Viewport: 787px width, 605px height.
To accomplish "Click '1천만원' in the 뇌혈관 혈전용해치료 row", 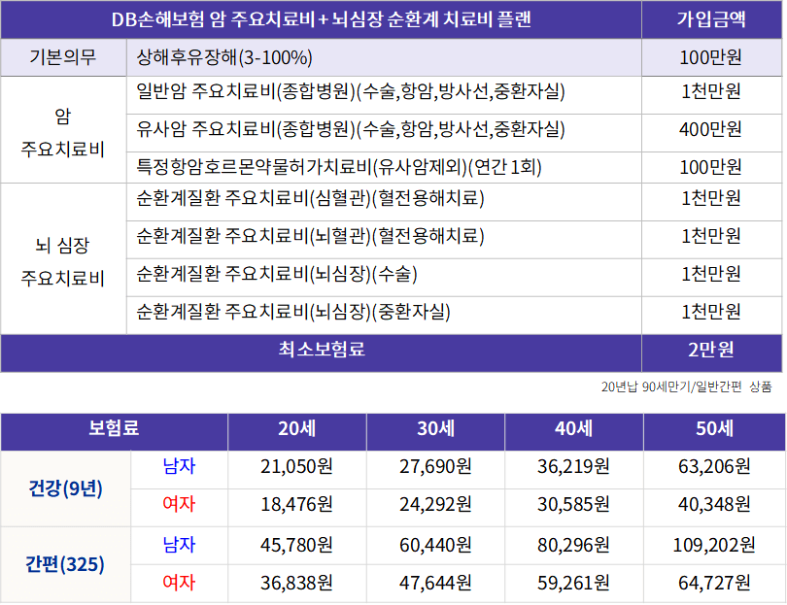I will (710, 236).
